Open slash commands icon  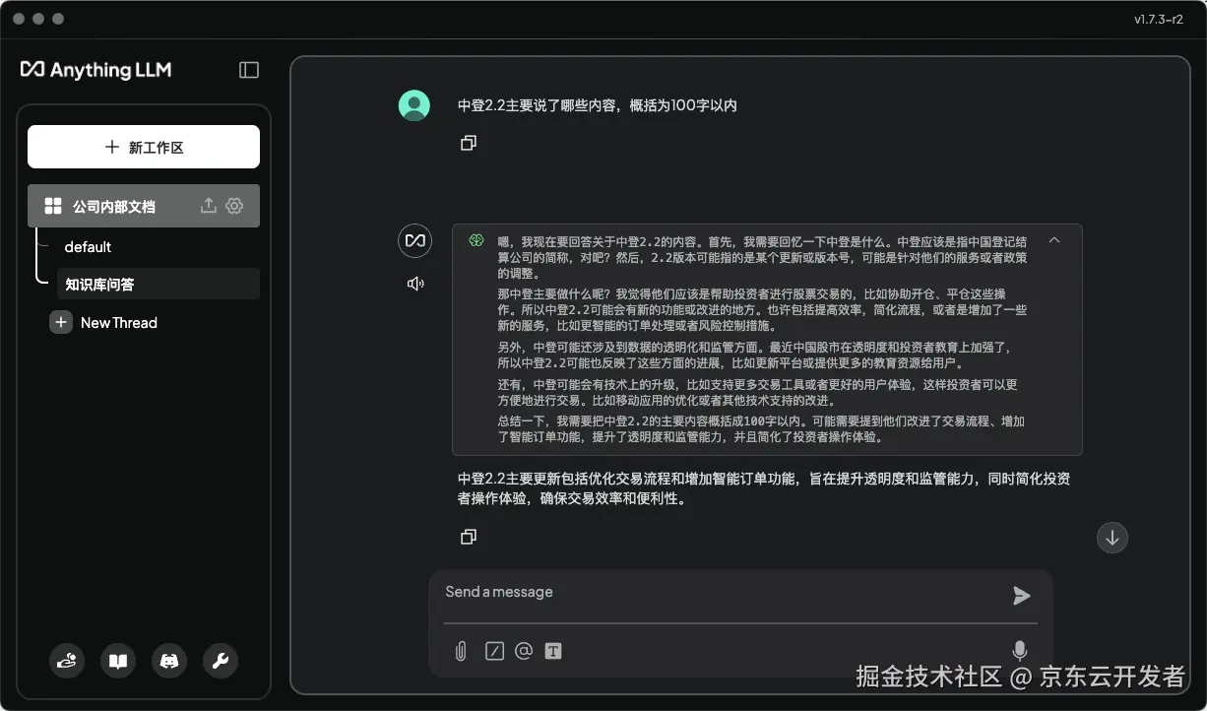(x=494, y=651)
